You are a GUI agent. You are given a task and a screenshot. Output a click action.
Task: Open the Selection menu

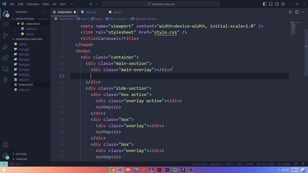[x=33, y=4]
